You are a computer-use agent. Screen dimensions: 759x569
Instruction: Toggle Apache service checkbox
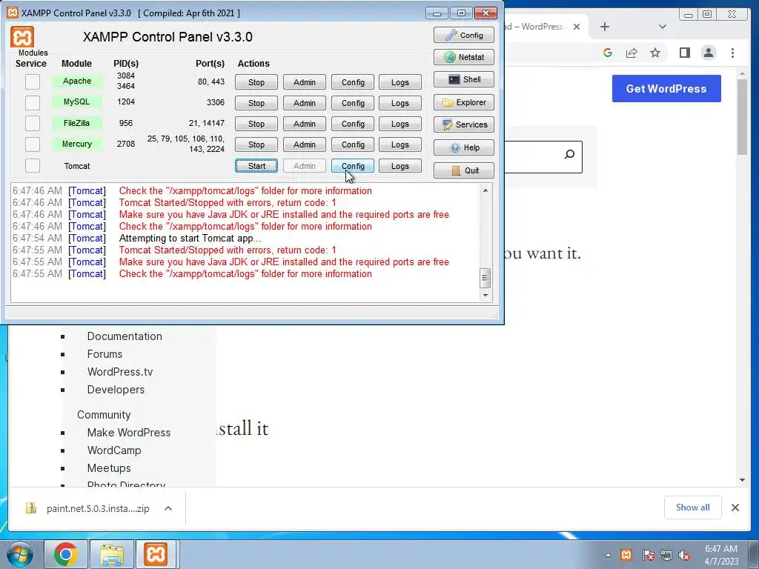click(33, 81)
